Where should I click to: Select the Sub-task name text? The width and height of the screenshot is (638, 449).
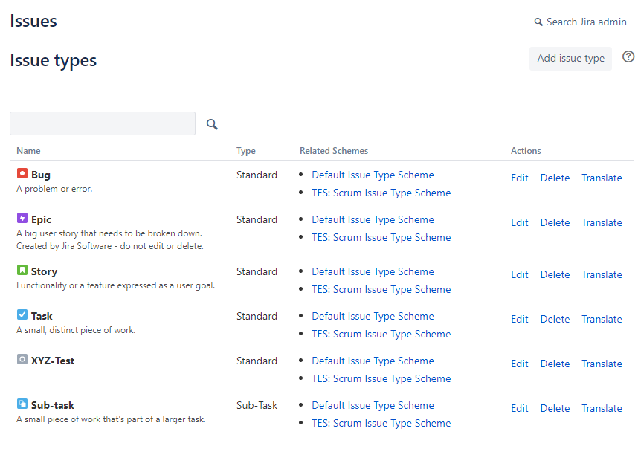[53, 405]
